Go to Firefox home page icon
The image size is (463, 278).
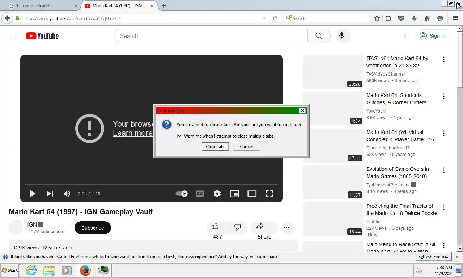click(x=427, y=18)
